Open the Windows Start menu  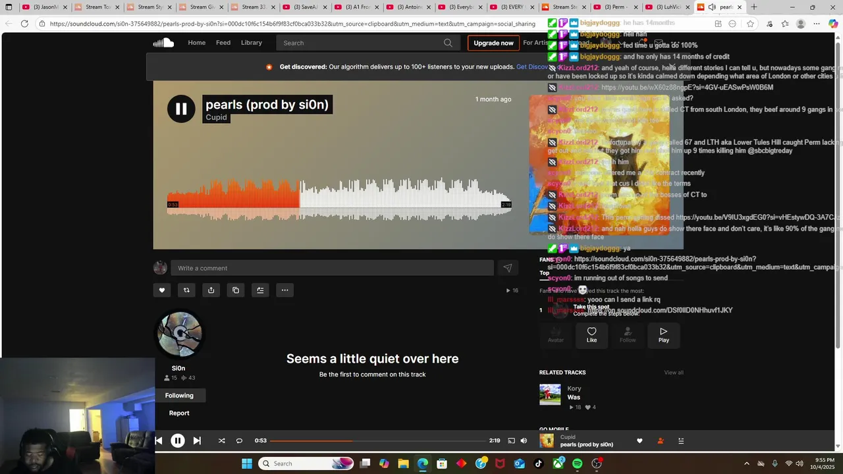click(x=247, y=463)
